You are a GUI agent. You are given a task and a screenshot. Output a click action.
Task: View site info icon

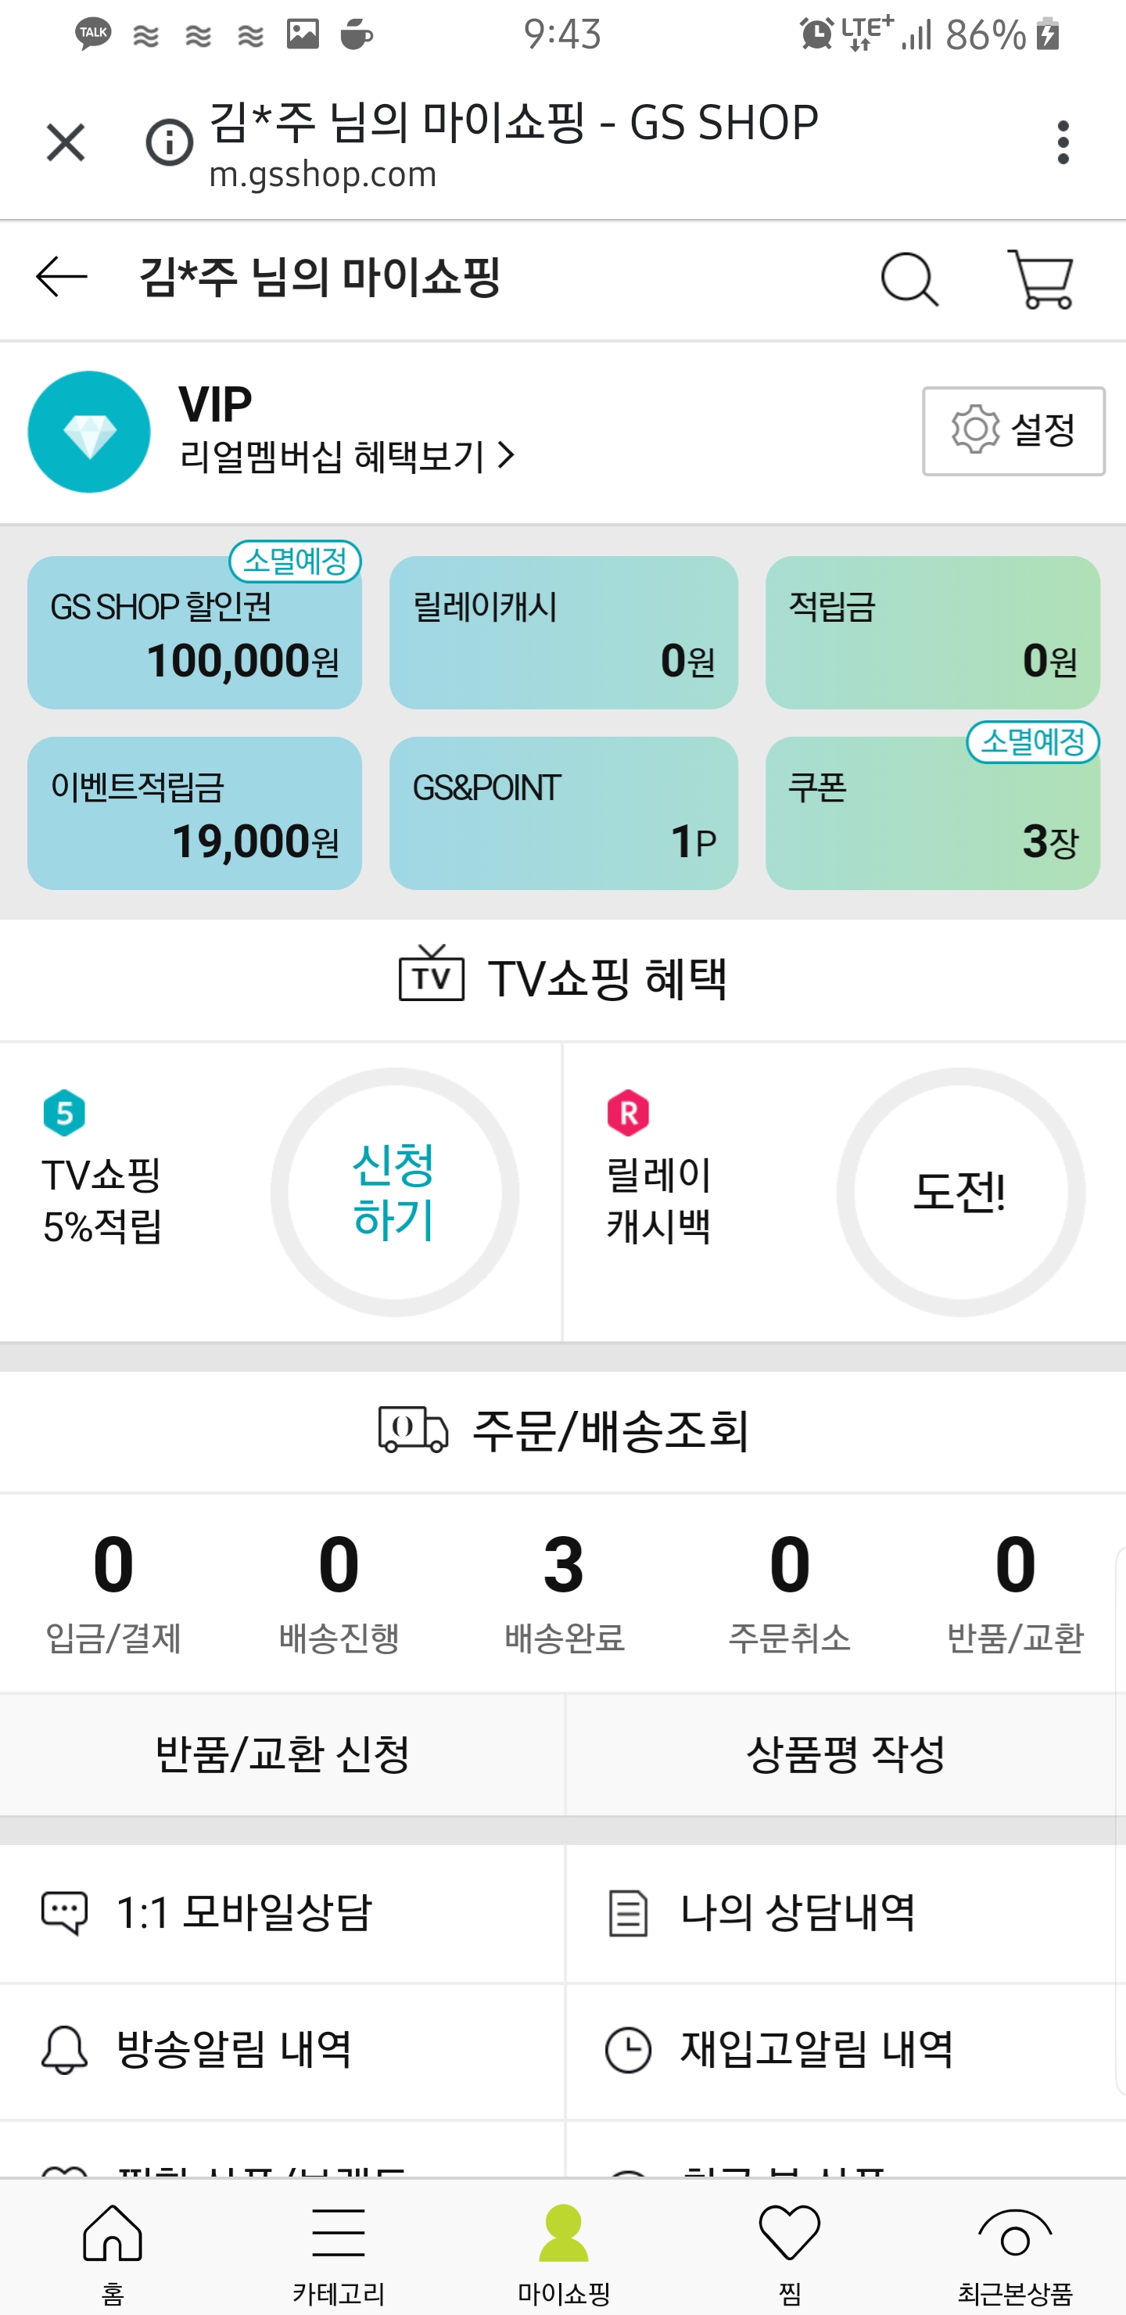(x=169, y=143)
